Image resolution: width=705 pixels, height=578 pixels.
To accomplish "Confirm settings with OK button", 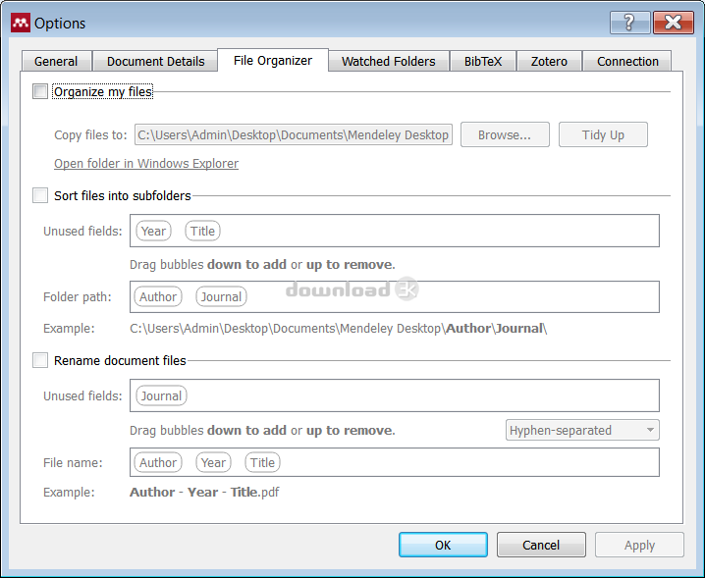I will 443,545.
